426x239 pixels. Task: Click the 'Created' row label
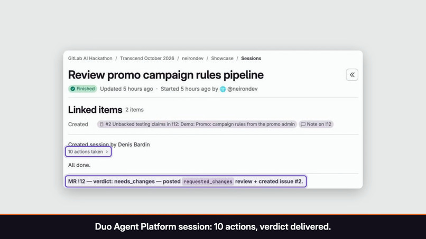pos(78,124)
